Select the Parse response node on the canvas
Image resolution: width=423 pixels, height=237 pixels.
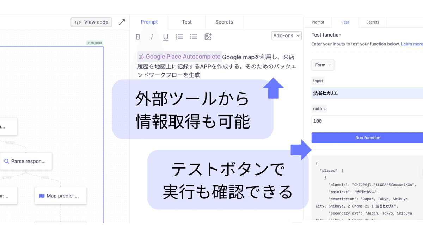[x=26, y=161]
